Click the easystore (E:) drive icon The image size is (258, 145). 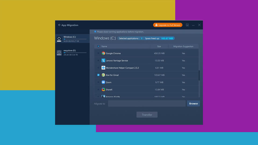[x=59, y=53]
